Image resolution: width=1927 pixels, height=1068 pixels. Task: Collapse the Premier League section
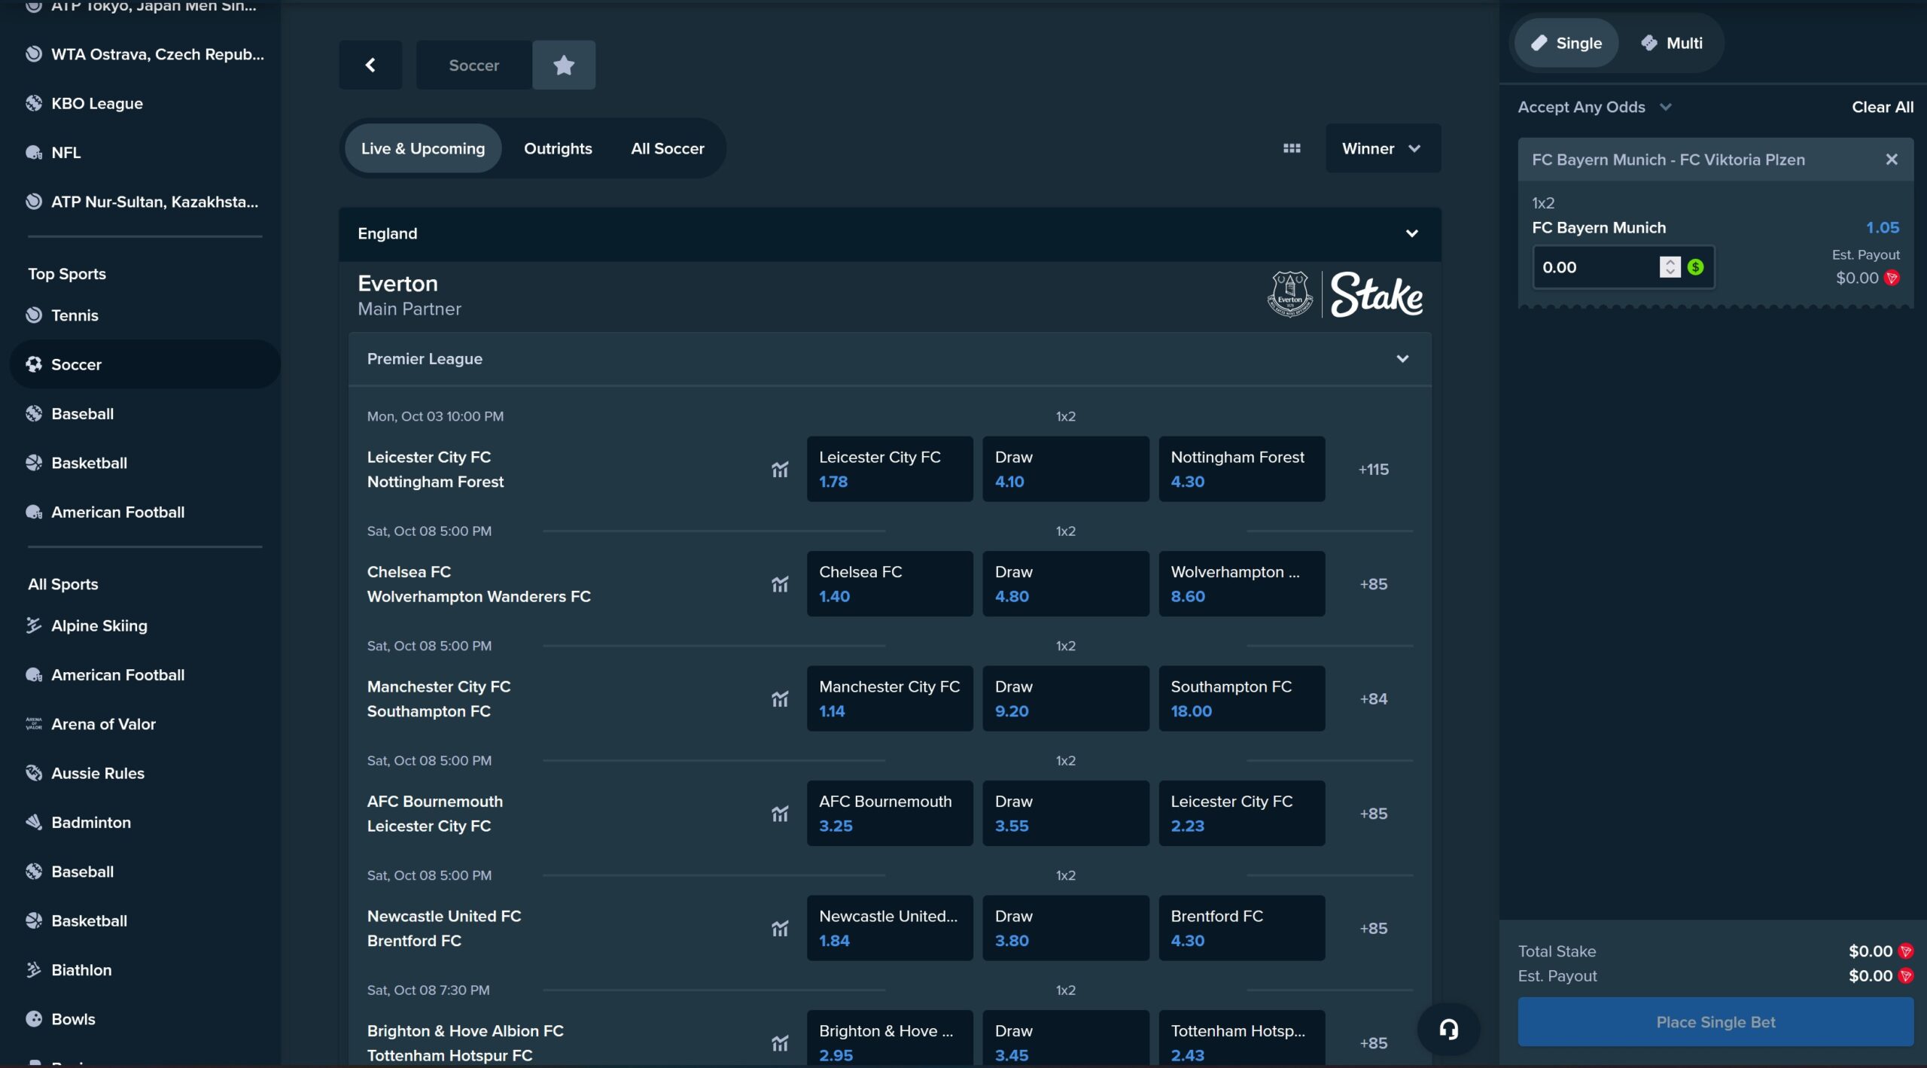pyautogui.click(x=890, y=359)
